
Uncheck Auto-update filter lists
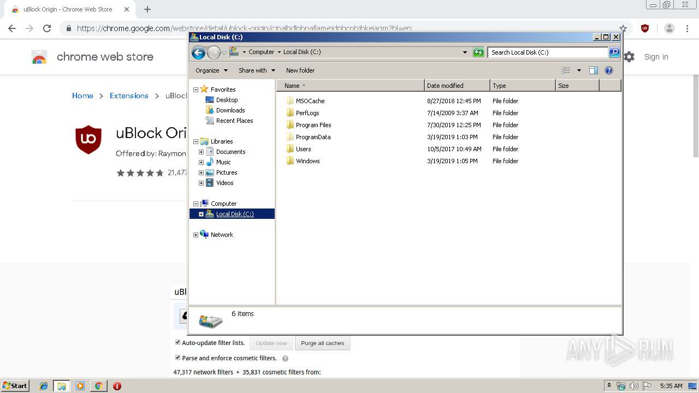coord(177,342)
